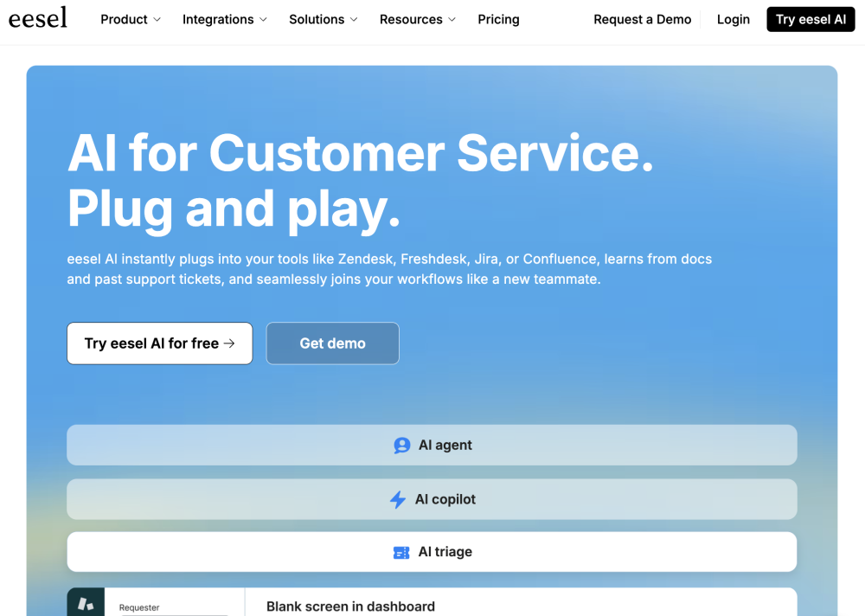Open the Product menu

point(131,19)
